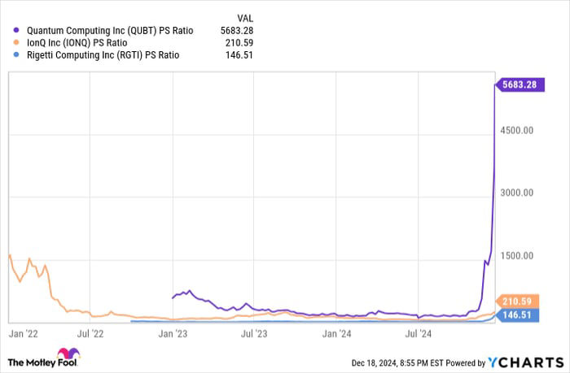Click the Jan '23 x-axis label

[x=173, y=333]
